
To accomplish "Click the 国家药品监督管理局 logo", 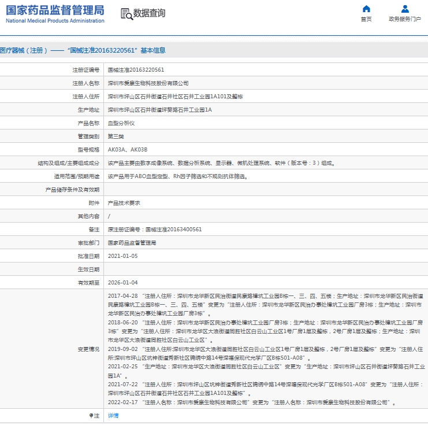I will [55, 14].
